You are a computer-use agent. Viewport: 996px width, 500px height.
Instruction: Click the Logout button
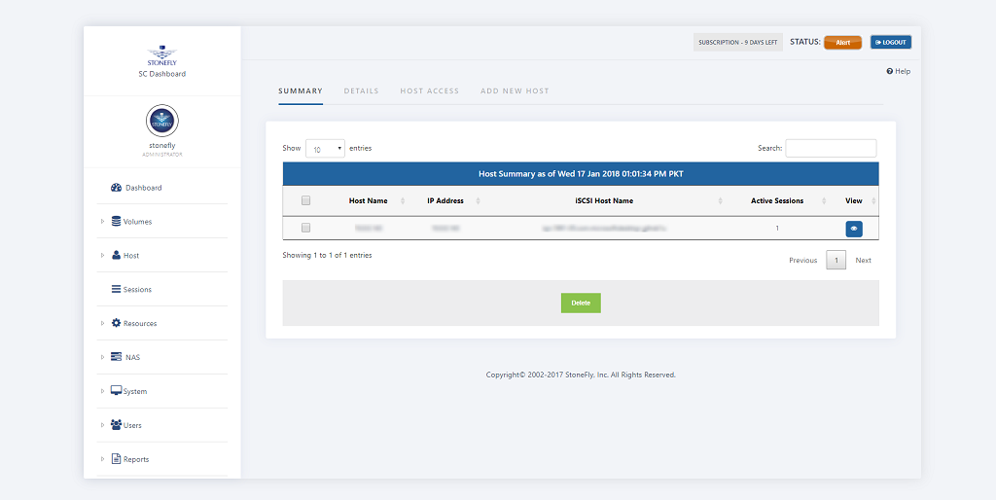(890, 43)
